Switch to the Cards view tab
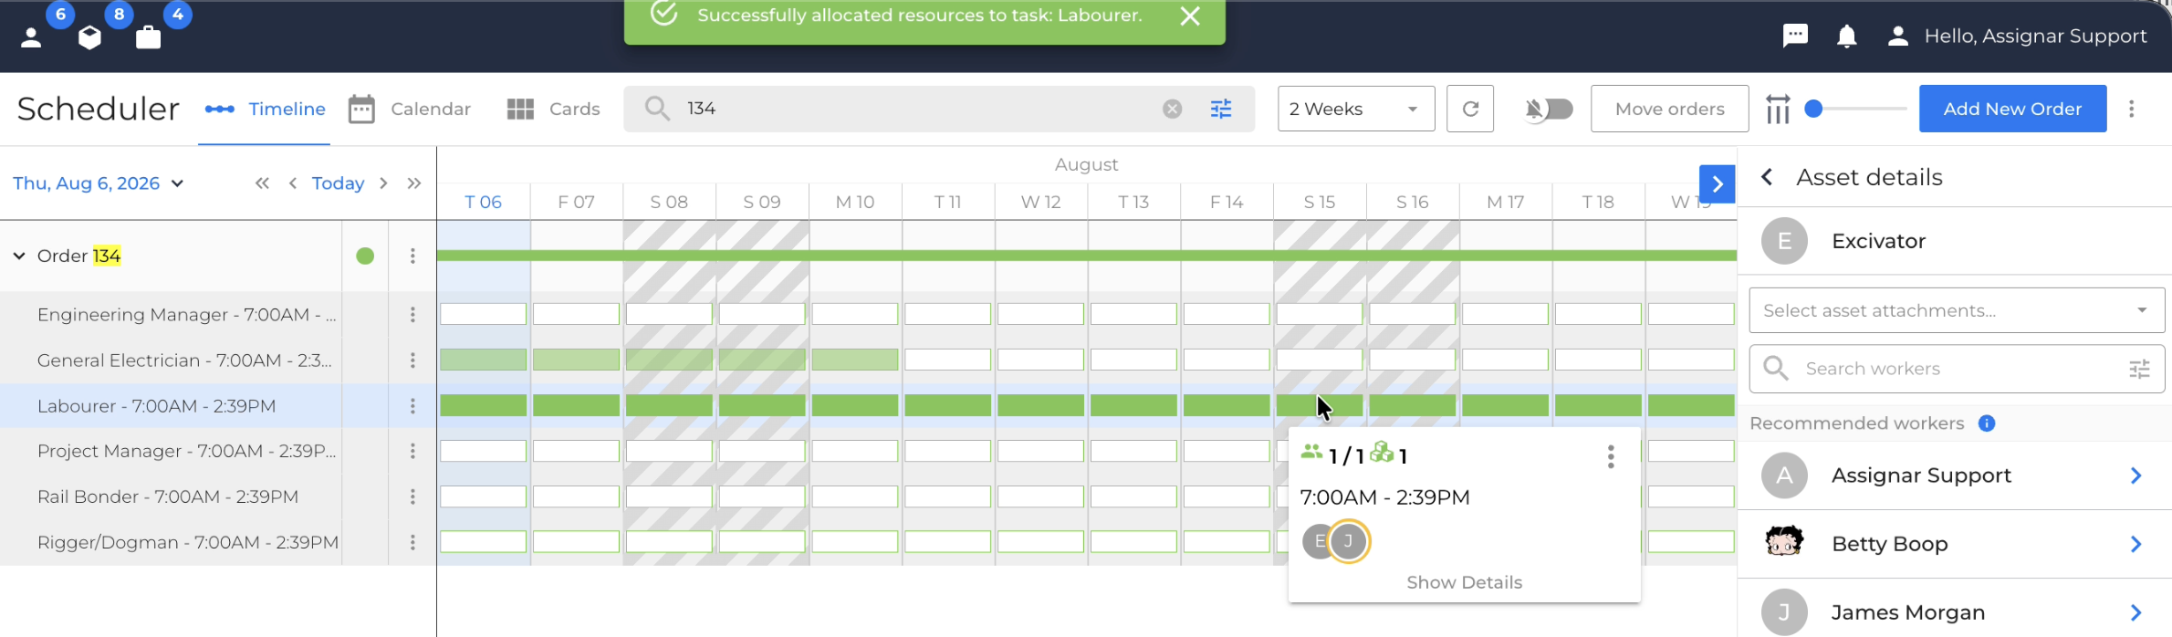This screenshot has width=2172, height=637. click(x=553, y=109)
